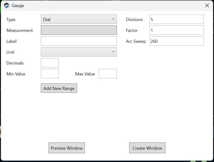Viewport: 214px width, 162px height.
Task: Expand the empty Unit dropdown
Action: [79, 52]
